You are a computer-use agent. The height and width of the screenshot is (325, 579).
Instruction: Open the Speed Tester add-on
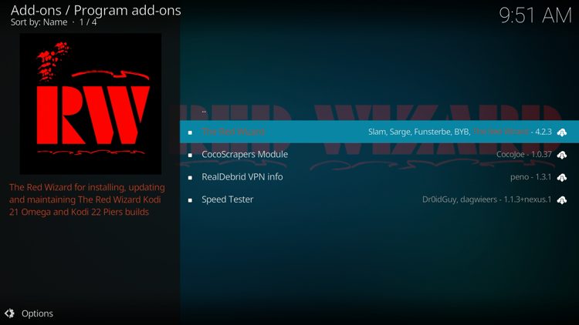[x=379, y=199]
